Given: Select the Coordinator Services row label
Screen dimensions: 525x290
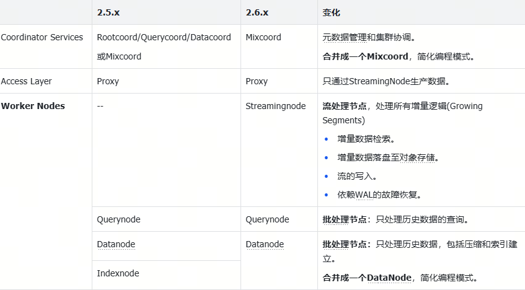Looking at the screenshot, I should pyautogui.click(x=42, y=37).
